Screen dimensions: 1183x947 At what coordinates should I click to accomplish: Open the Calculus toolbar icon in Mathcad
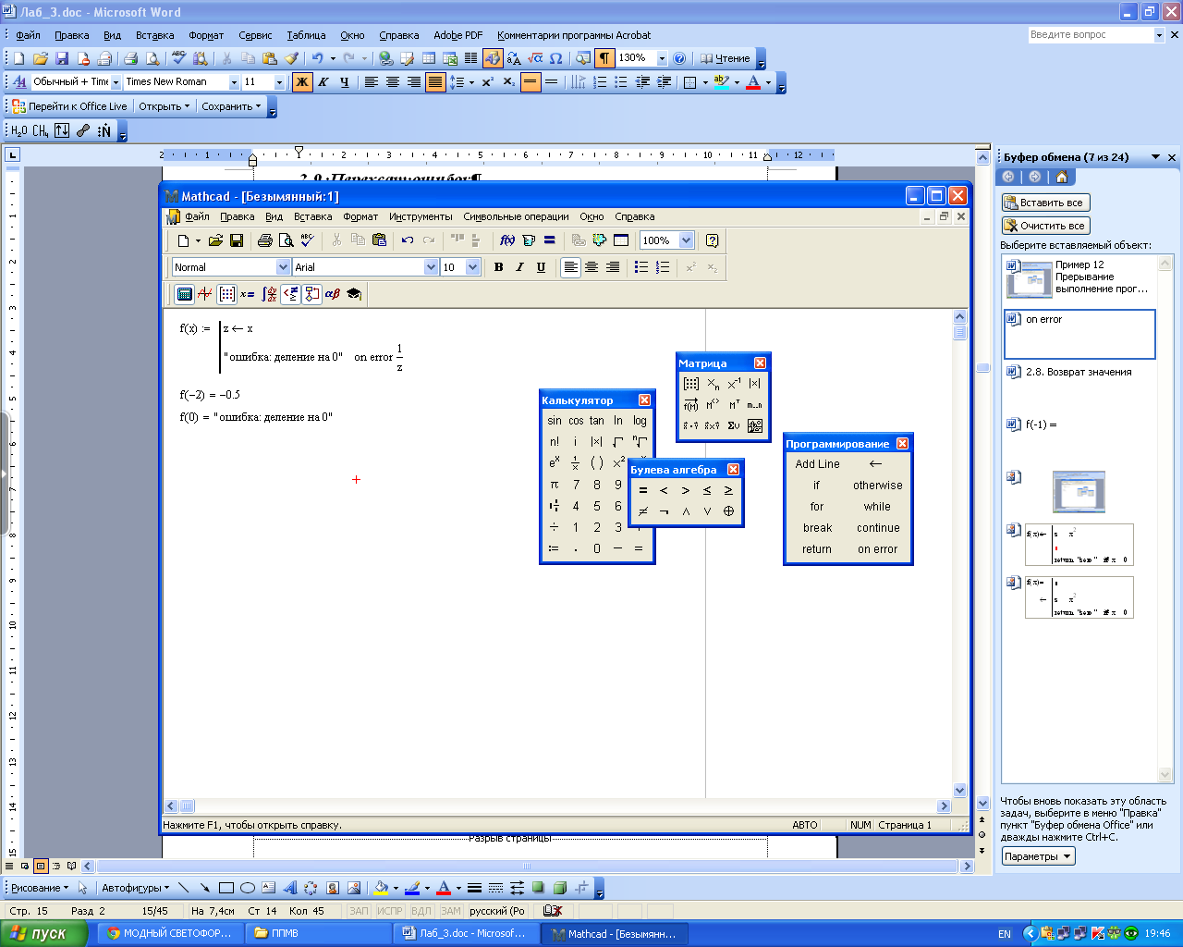269,294
